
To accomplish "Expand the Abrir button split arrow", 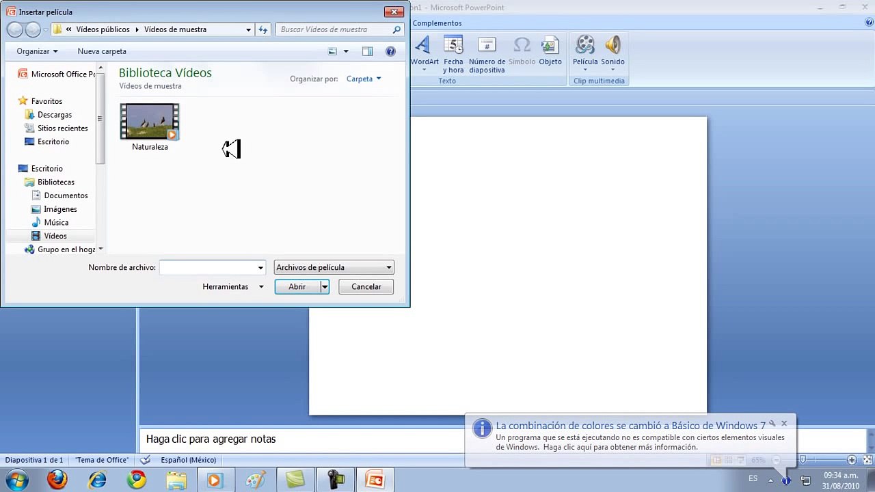I will tap(325, 287).
